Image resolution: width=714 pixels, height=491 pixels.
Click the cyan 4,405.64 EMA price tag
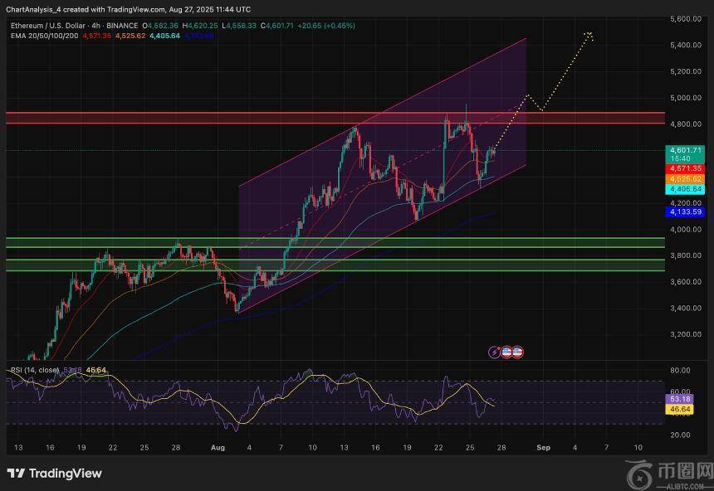(x=685, y=189)
